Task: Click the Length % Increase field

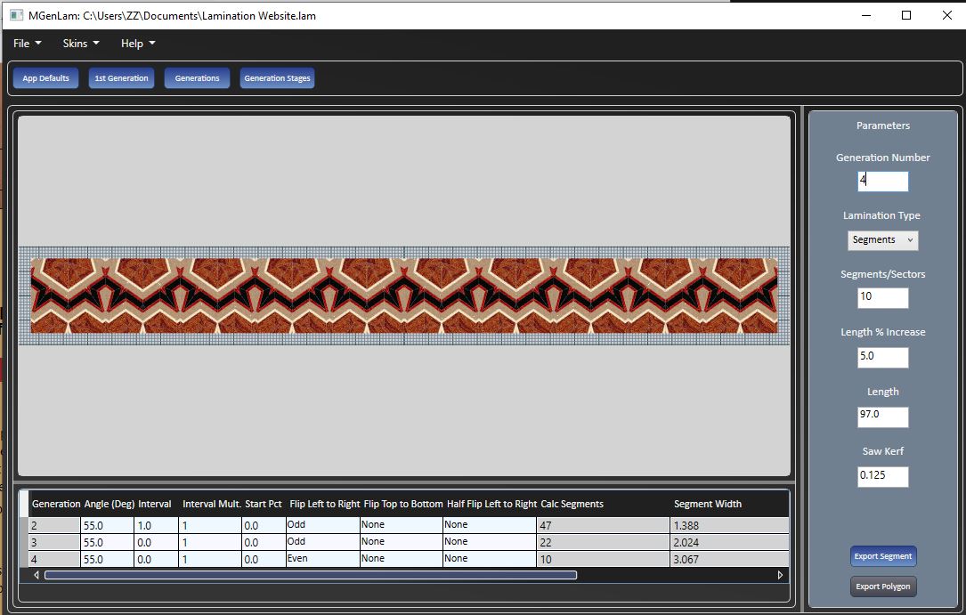Action: [x=882, y=357]
